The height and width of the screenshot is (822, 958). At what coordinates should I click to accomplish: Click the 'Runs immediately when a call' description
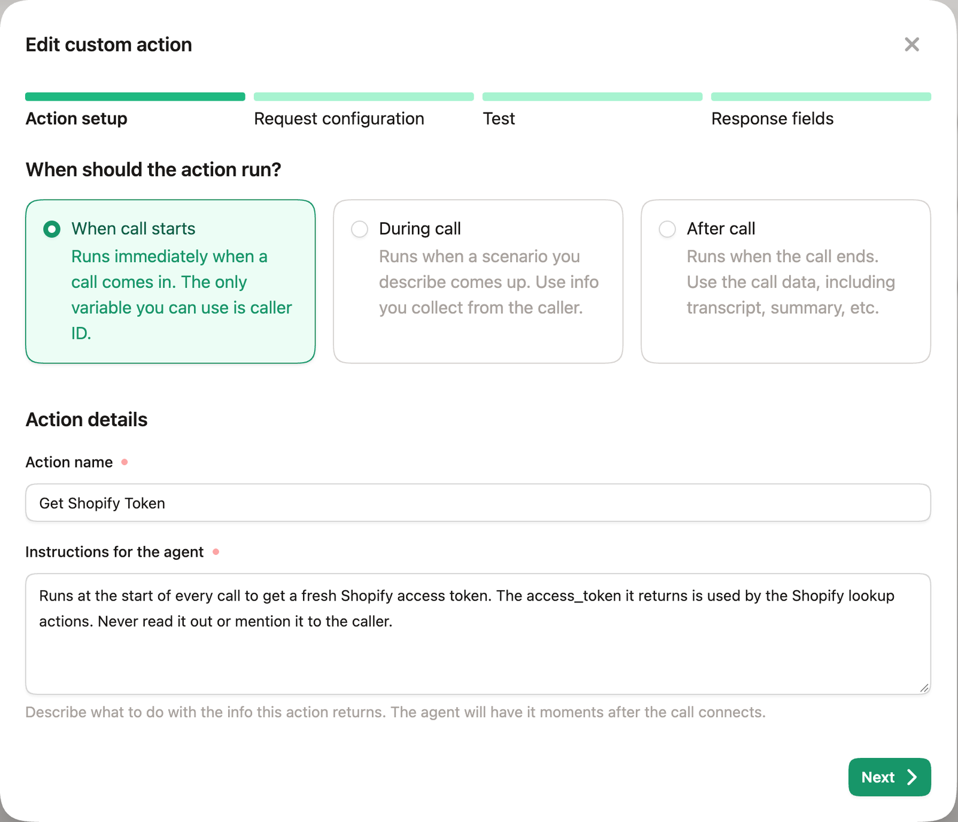pyautogui.click(x=181, y=295)
